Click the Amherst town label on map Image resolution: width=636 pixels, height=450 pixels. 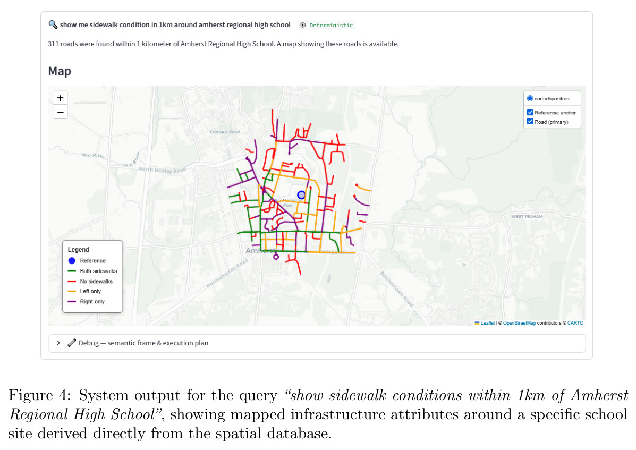(261, 251)
